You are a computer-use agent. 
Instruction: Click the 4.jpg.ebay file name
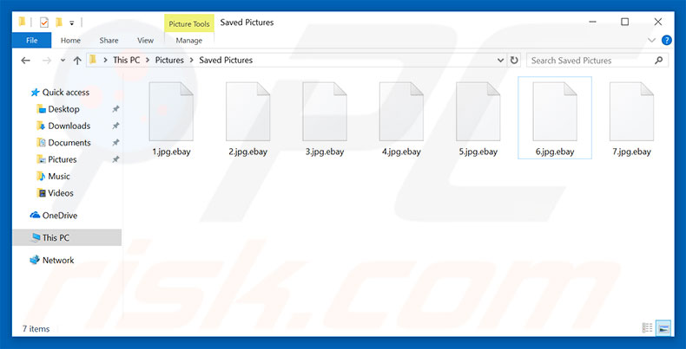[401, 152]
